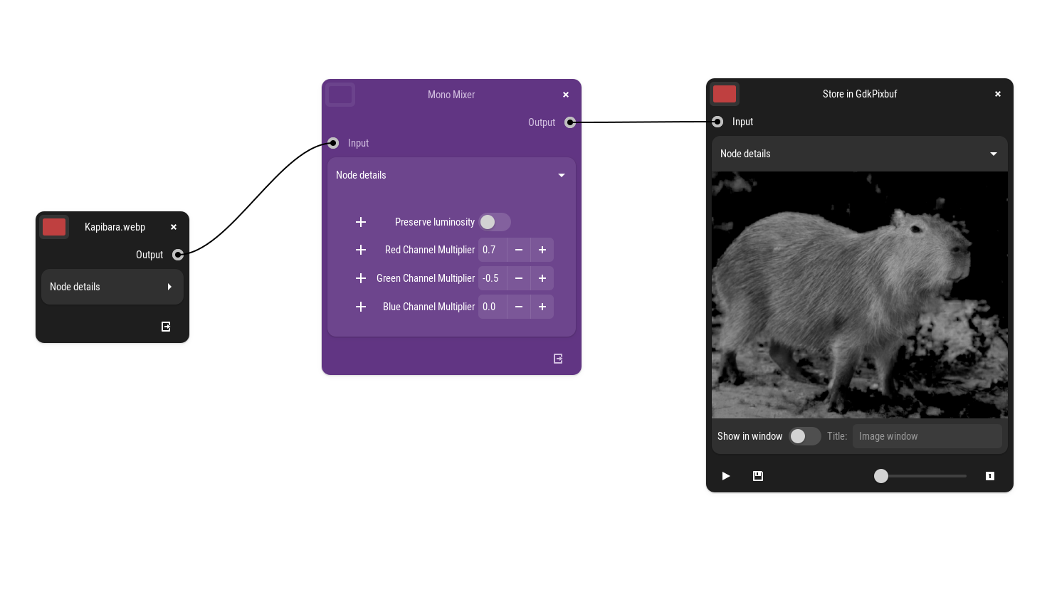This screenshot has height=592, width=1052.
Task: Click the Mono Mixer Input port
Action: pyautogui.click(x=333, y=143)
